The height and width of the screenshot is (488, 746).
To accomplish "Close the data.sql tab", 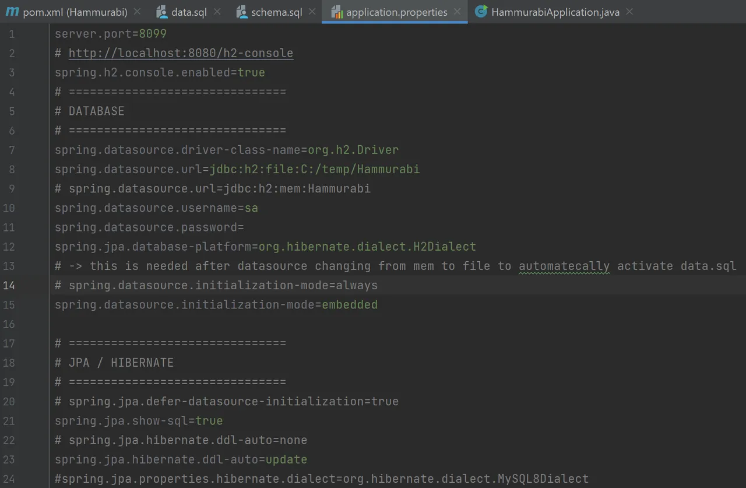I will pyautogui.click(x=217, y=12).
